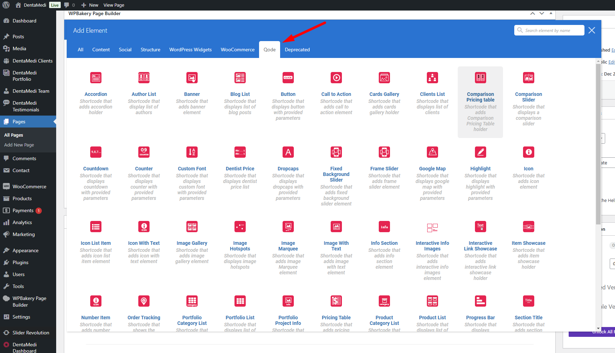Choose the Icon List Item icon
Screen dimensions: 615x353
(x=96, y=227)
